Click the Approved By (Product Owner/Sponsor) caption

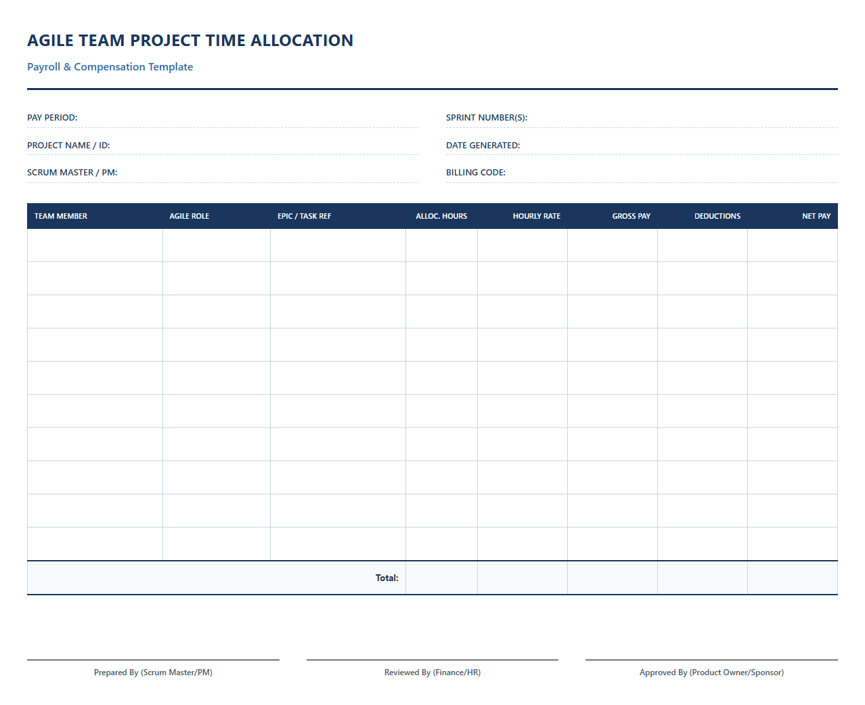tap(711, 672)
